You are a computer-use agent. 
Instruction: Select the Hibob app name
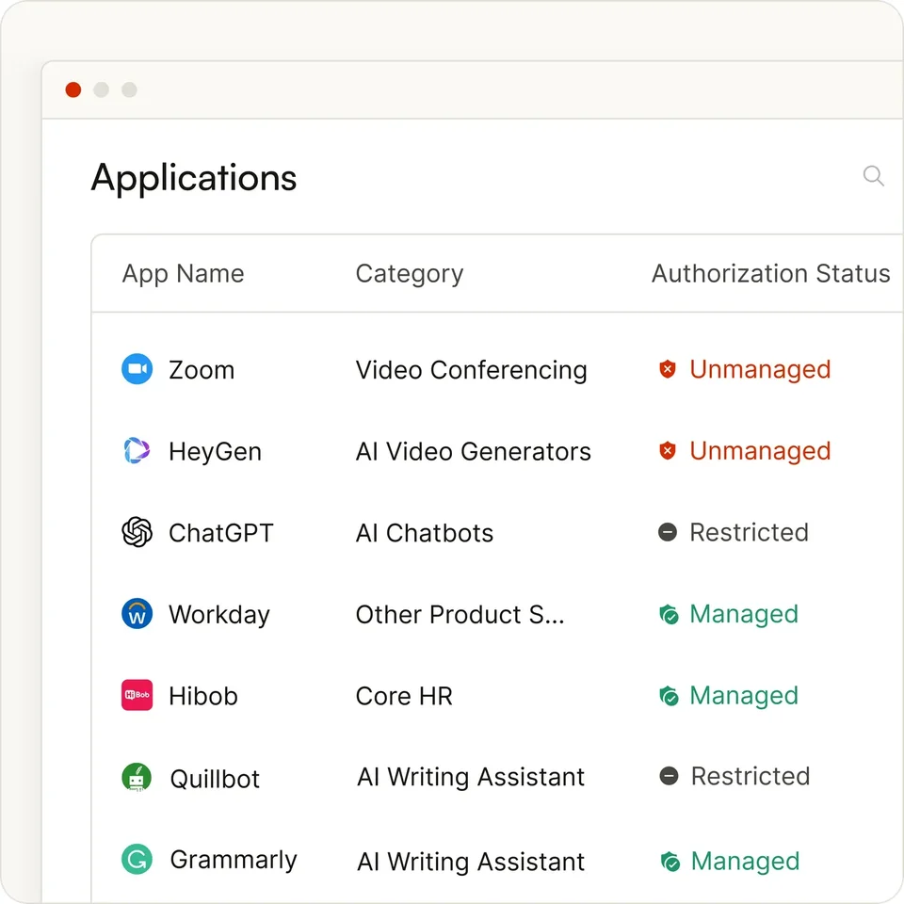pyautogui.click(x=203, y=696)
